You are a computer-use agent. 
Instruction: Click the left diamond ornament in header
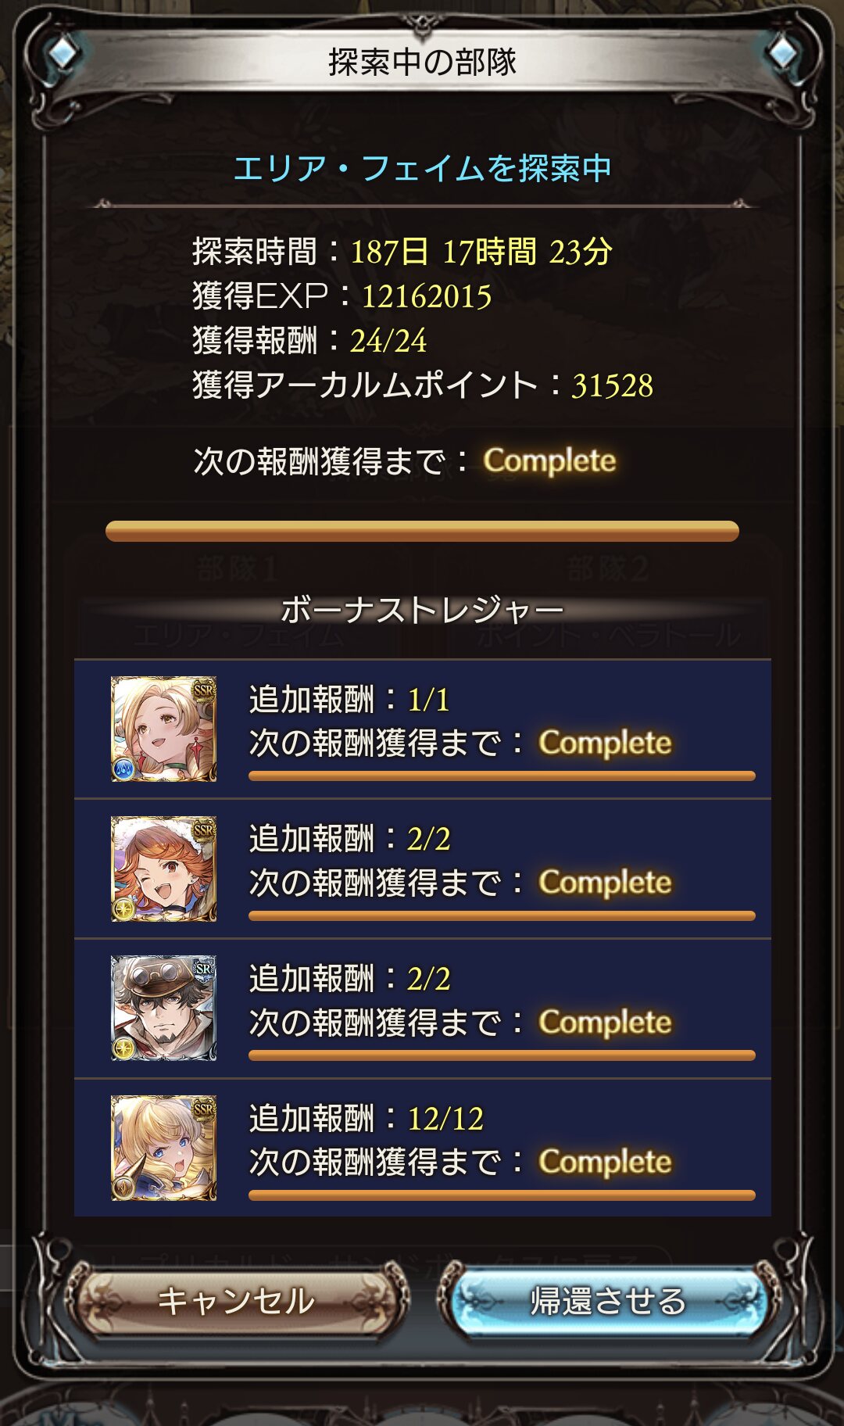tap(63, 52)
